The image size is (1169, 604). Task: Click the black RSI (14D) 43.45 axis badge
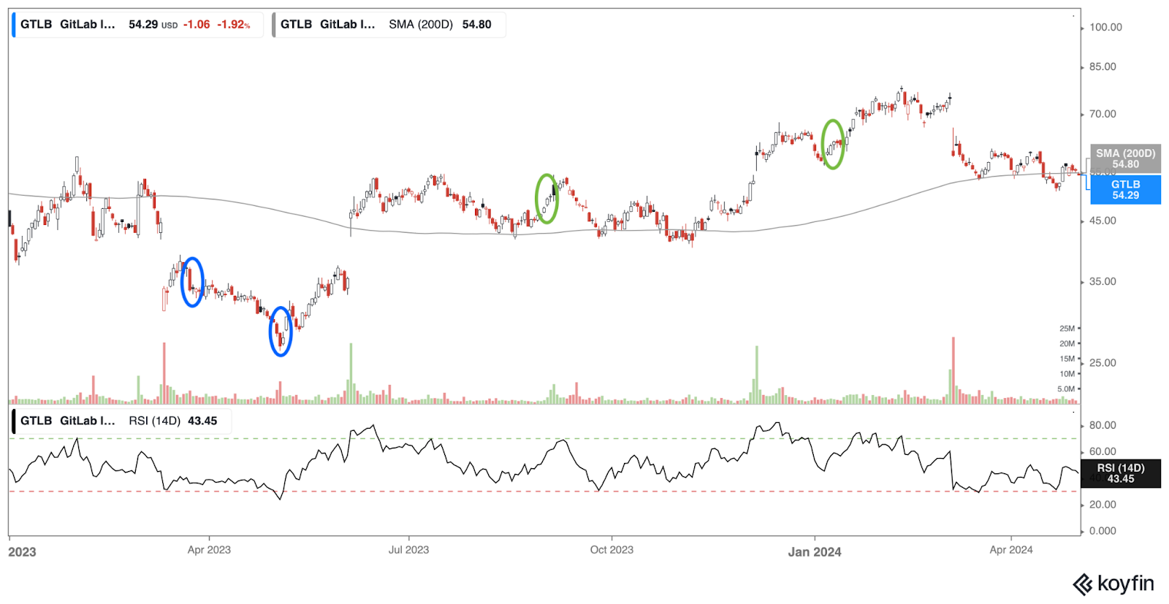1121,473
